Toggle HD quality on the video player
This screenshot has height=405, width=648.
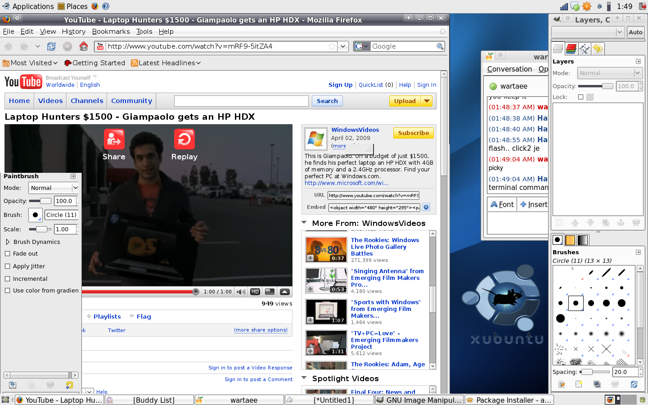[255, 292]
